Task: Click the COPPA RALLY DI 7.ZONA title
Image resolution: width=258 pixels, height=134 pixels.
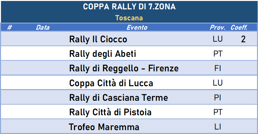Action: [x=129, y=7]
